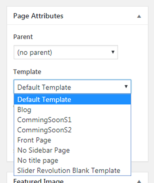Pick CommingSoonS2 from the template list
This screenshot has height=183, width=154.
(x=73, y=130)
